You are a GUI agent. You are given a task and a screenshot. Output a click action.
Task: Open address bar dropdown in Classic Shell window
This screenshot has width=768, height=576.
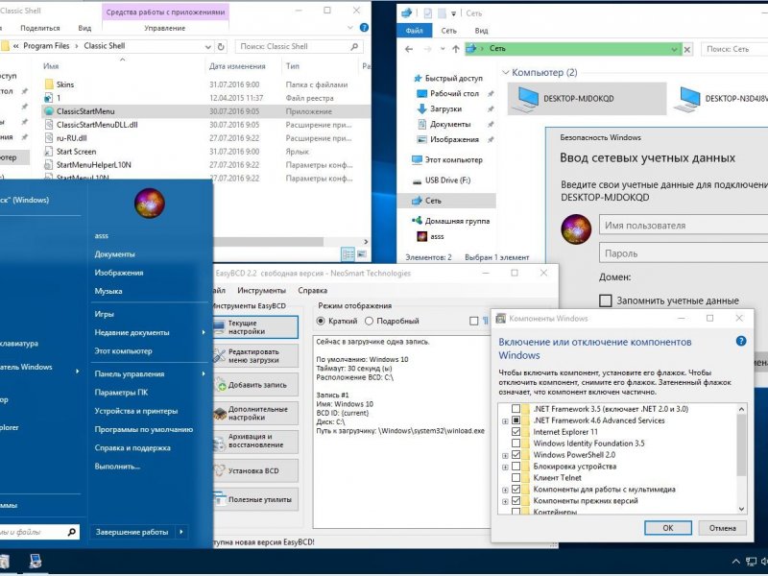208,46
